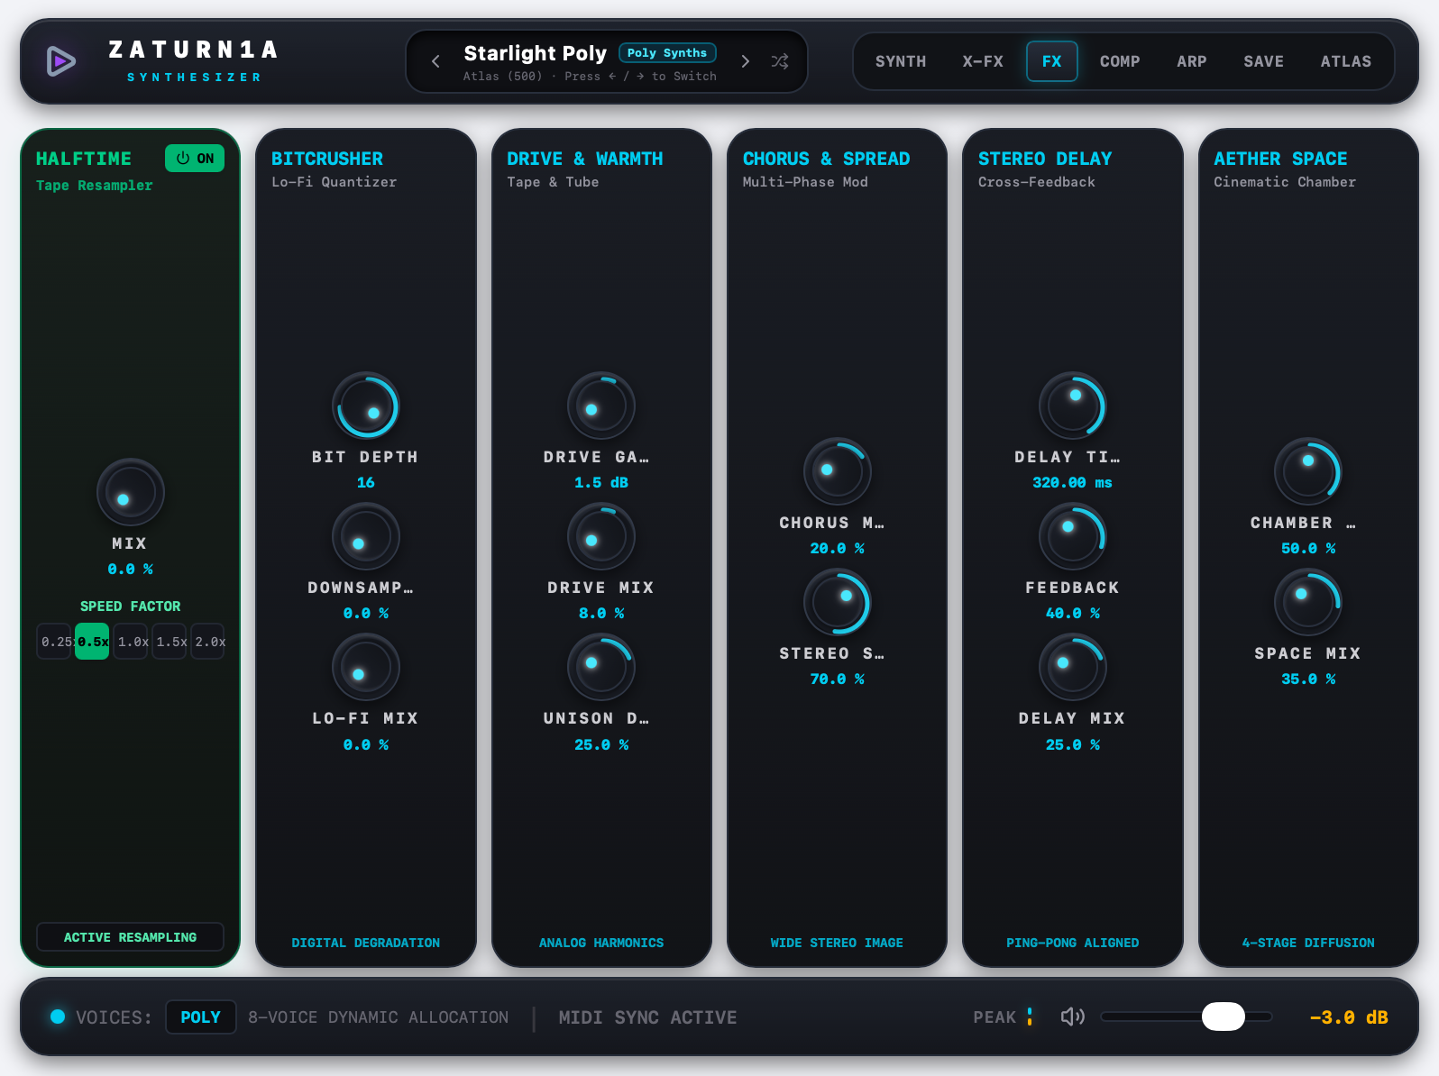Click the Downsample knob in Bitcrusher
This screenshot has height=1076, width=1439.
366,536
